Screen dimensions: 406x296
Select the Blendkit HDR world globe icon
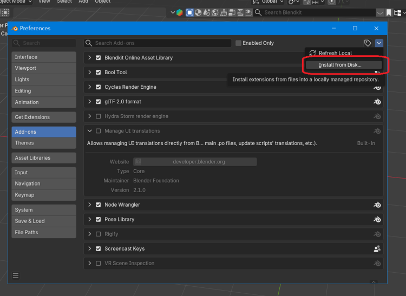pyautogui.click(x=215, y=12)
